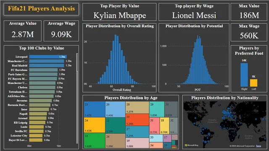Select the Tottenham H... bar
This screenshot has height=151, width=269.
point(42,92)
